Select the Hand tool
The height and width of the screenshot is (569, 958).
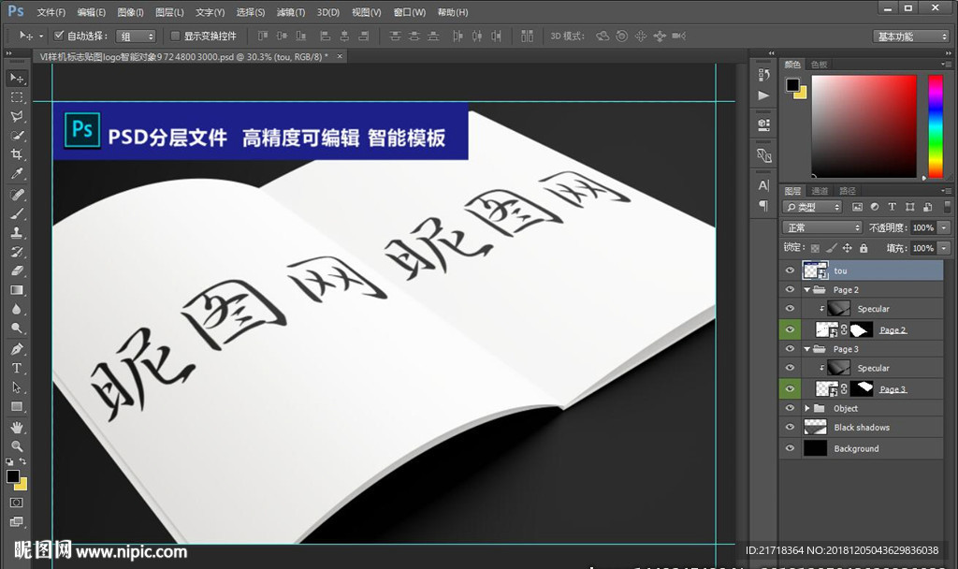coord(17,427)
